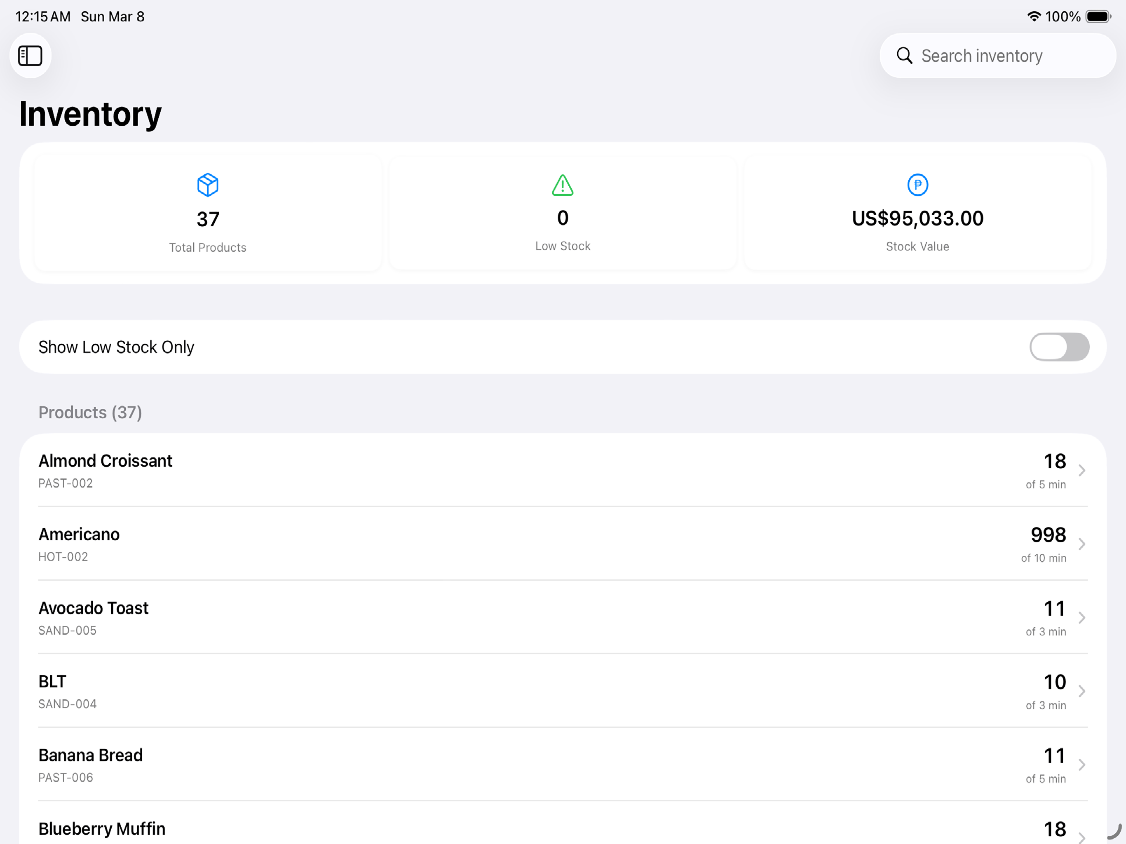Open Blueberry Muffin row chevron
Viewport: 1126px width, 844px height.
1082,837
